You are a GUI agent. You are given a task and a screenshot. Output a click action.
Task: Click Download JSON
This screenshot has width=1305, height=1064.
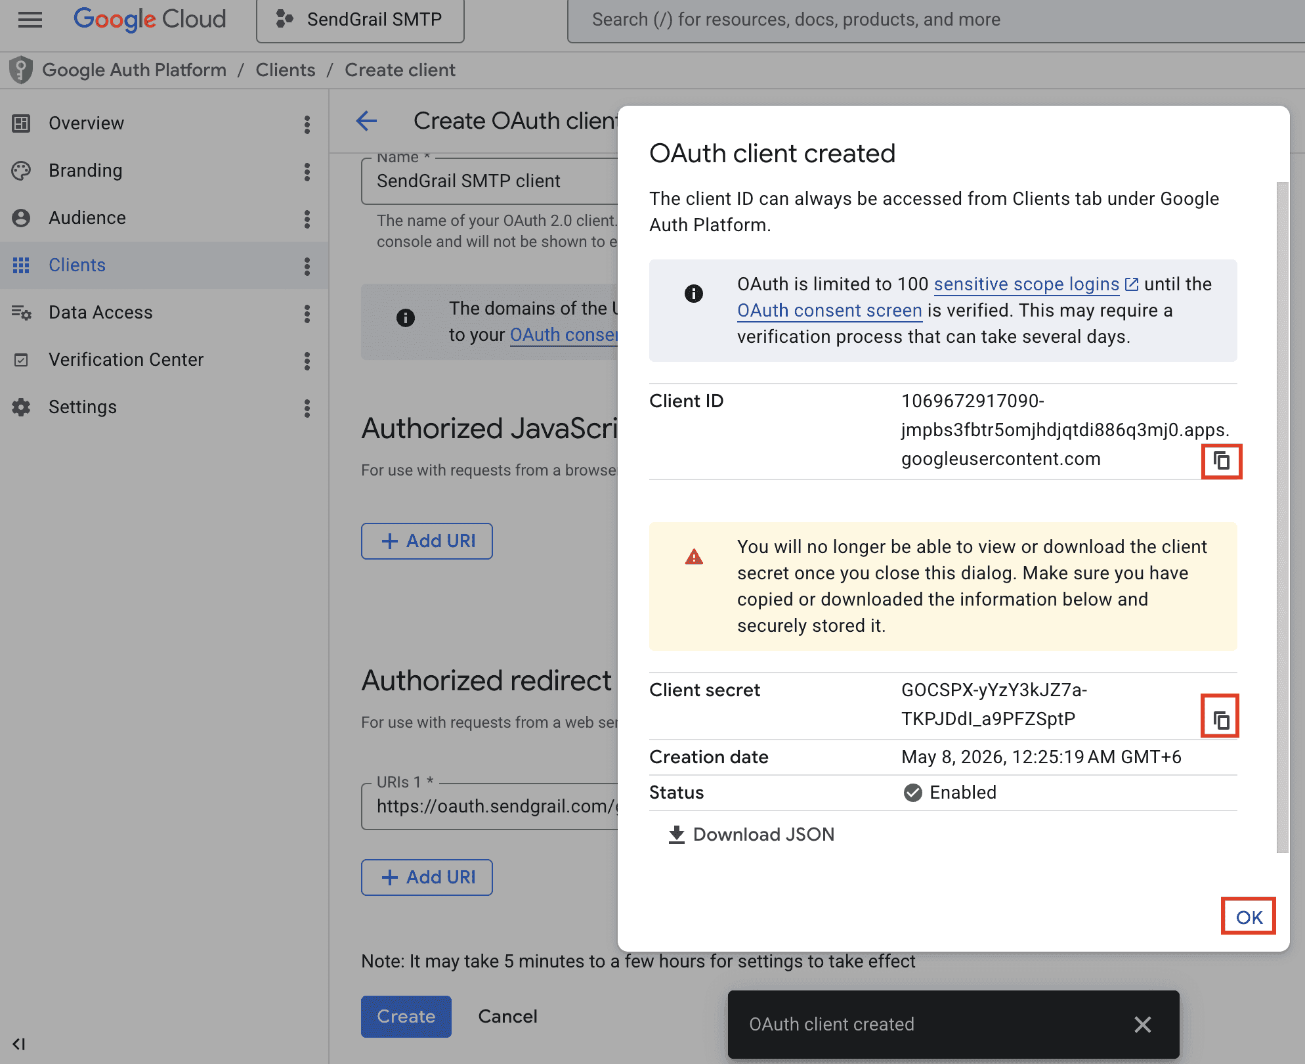(752, 835)
